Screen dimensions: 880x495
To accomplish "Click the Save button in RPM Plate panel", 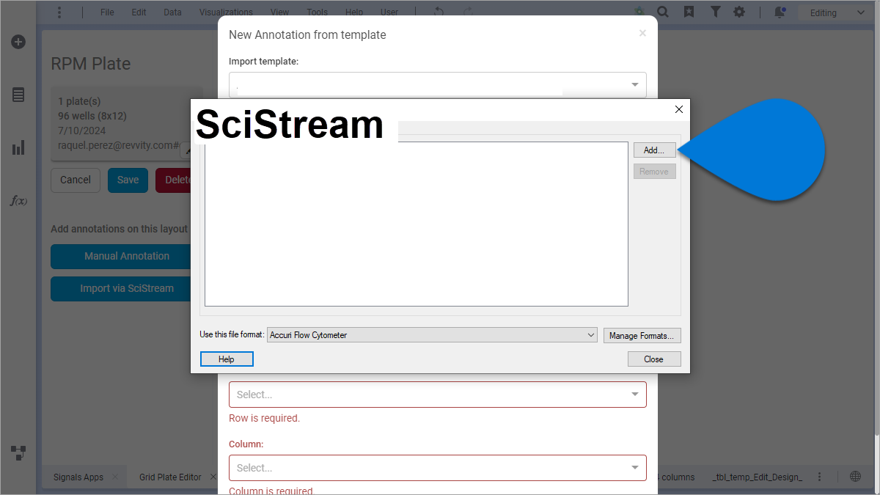I will click(x=128, y=180).
